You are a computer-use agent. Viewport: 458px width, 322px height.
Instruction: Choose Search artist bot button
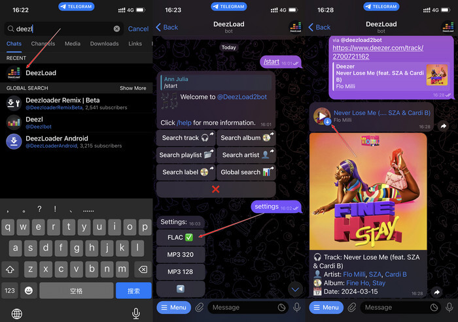(246, 155)
